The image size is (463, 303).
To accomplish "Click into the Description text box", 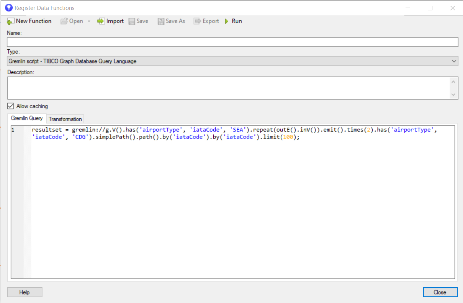I will [x=228, y=88].
